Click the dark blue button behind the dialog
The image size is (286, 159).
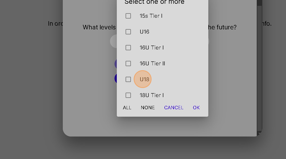(115, 78)
